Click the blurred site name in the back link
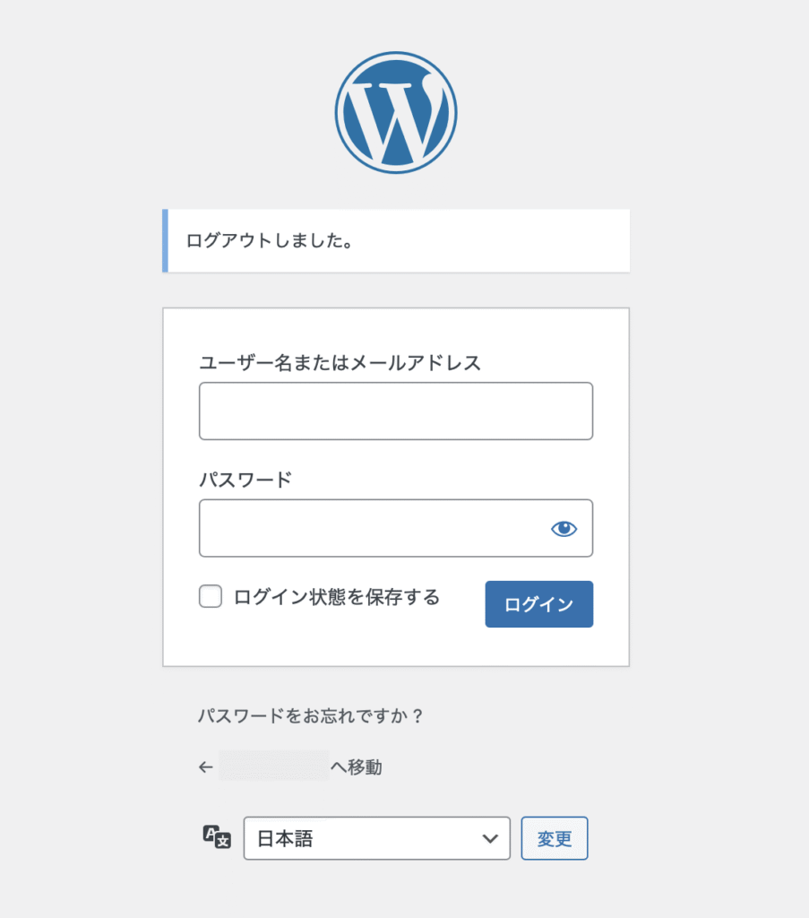Image resolution: width=809 pixels, height=918 pixels. tap(274, 767)
